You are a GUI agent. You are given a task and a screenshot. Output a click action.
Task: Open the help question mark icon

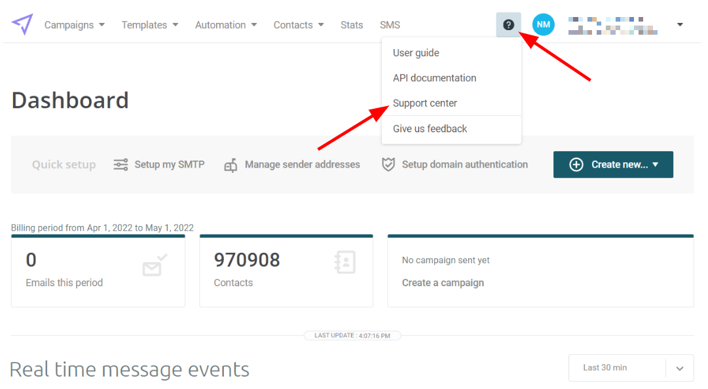(509, 24)
